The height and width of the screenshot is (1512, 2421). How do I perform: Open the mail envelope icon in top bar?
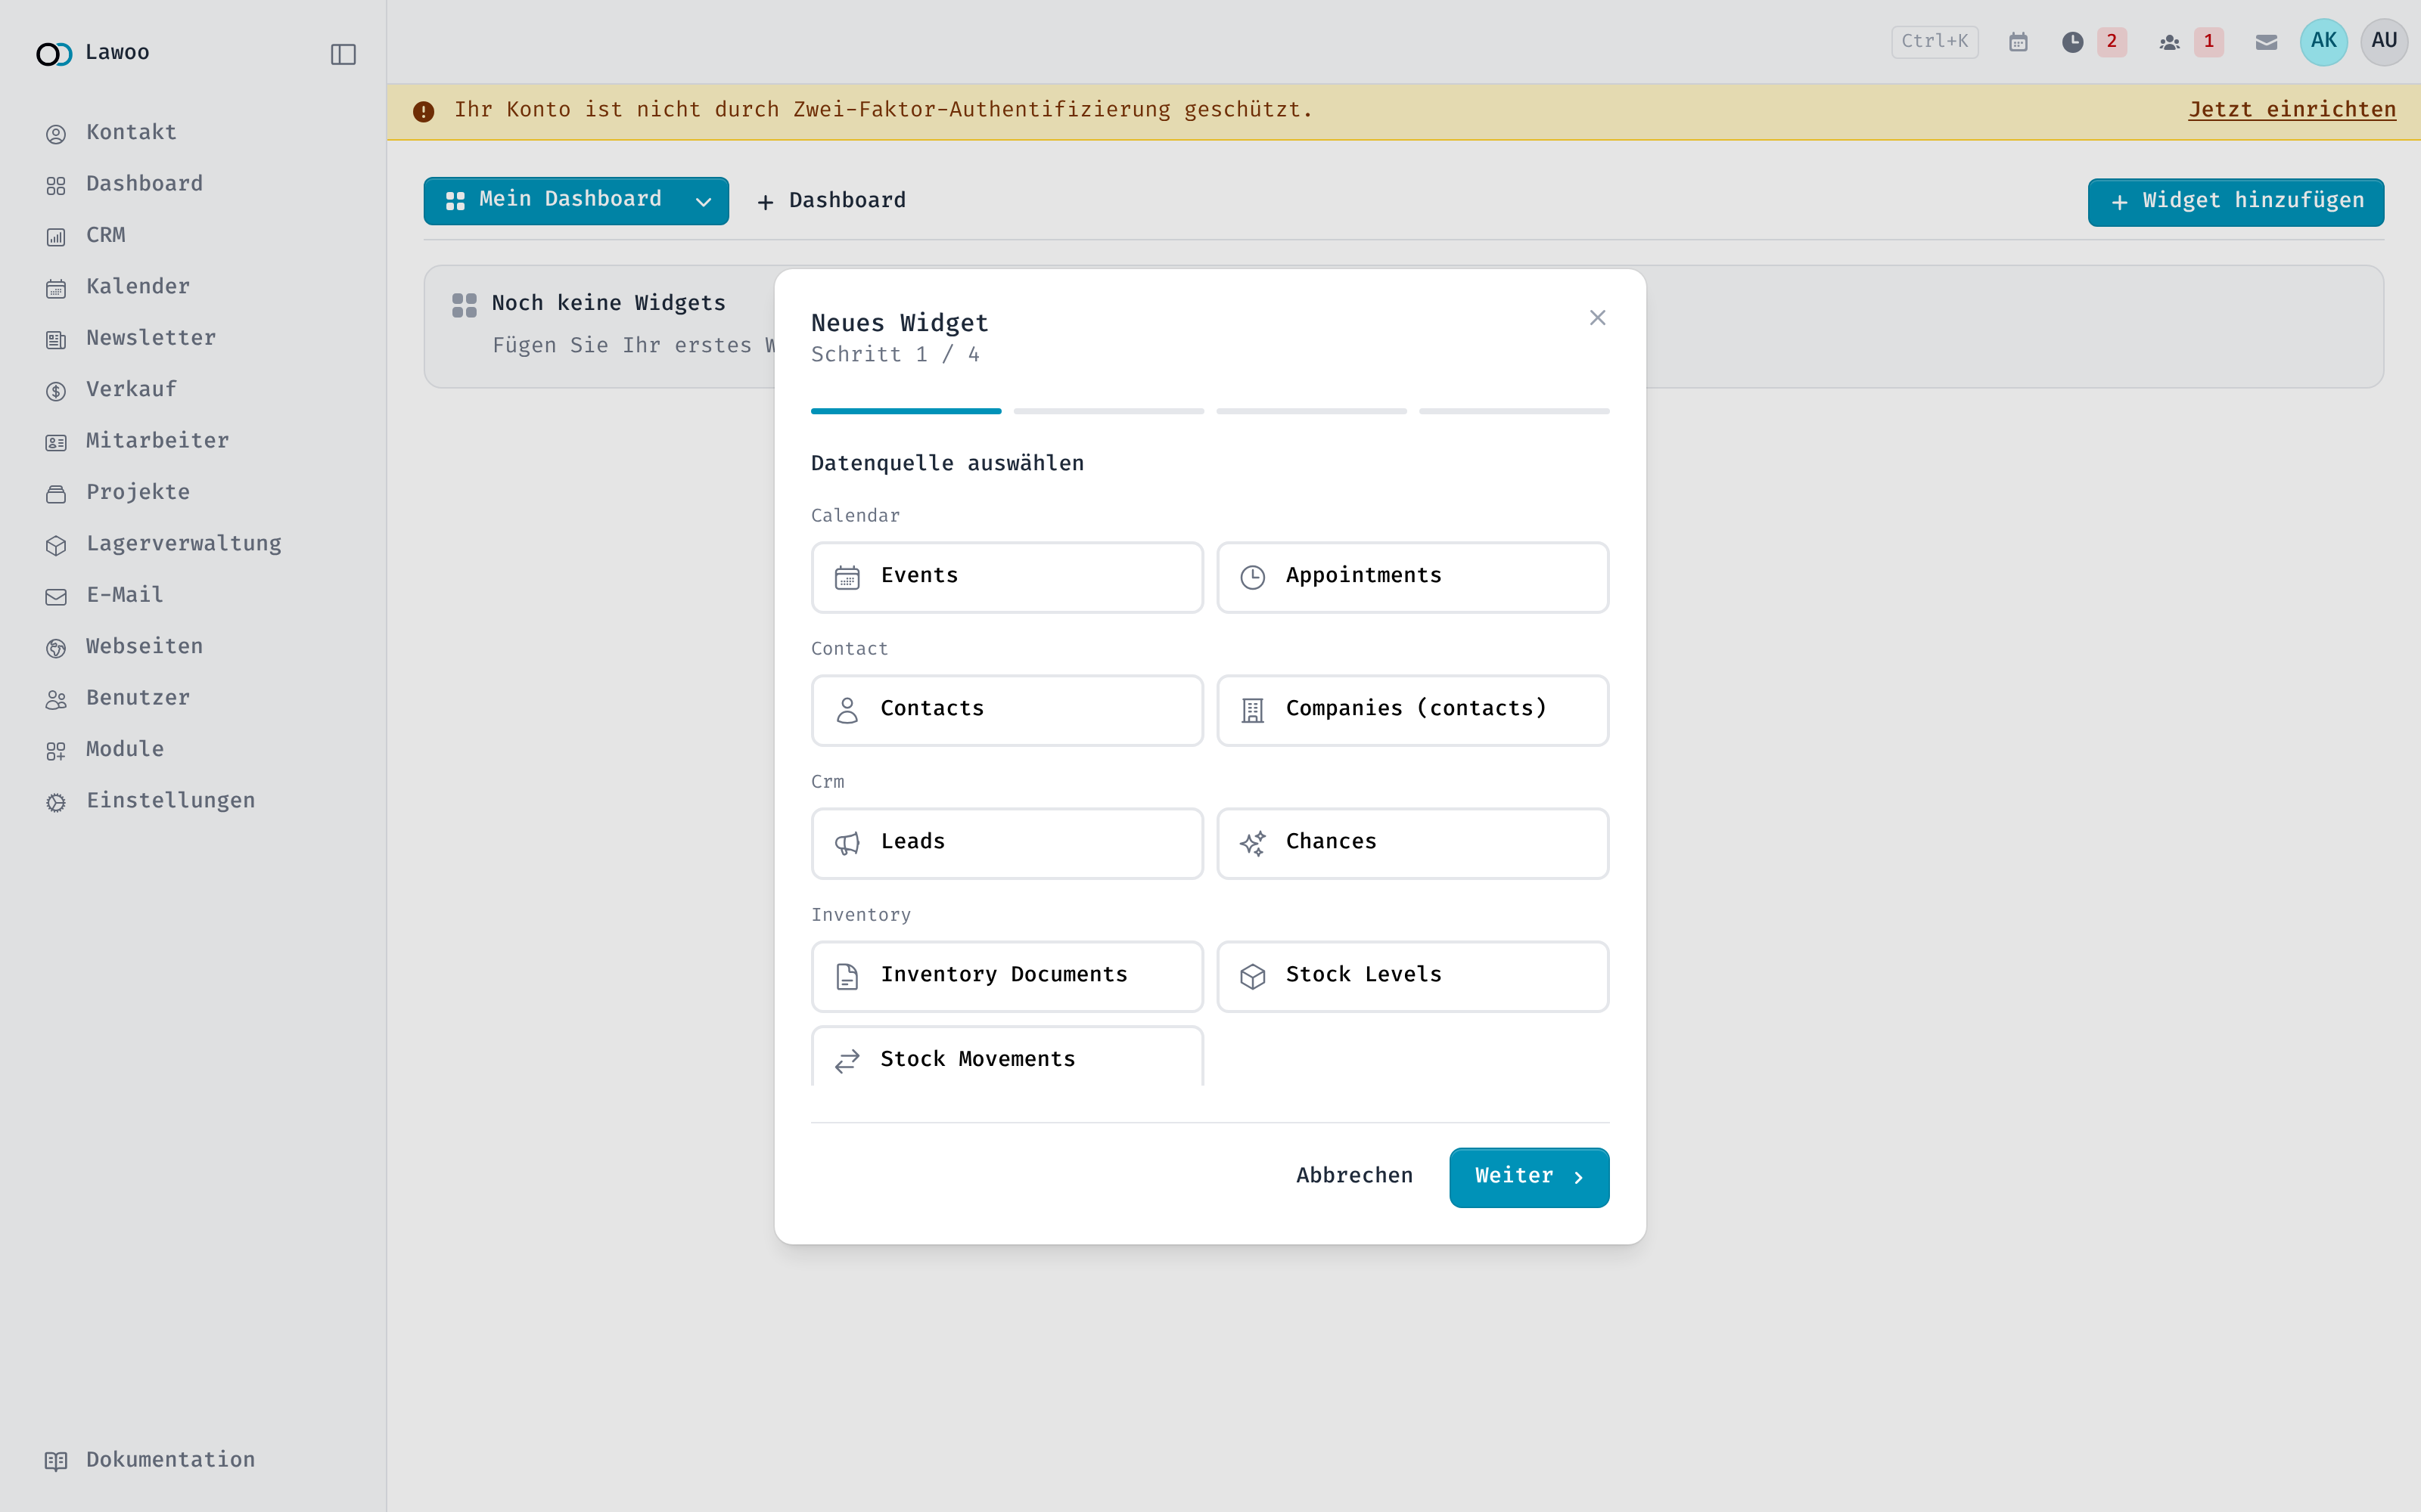click(2266, 42)
